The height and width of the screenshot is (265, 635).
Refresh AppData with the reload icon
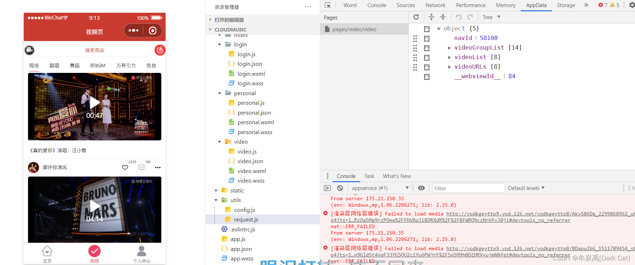(416, 17)
